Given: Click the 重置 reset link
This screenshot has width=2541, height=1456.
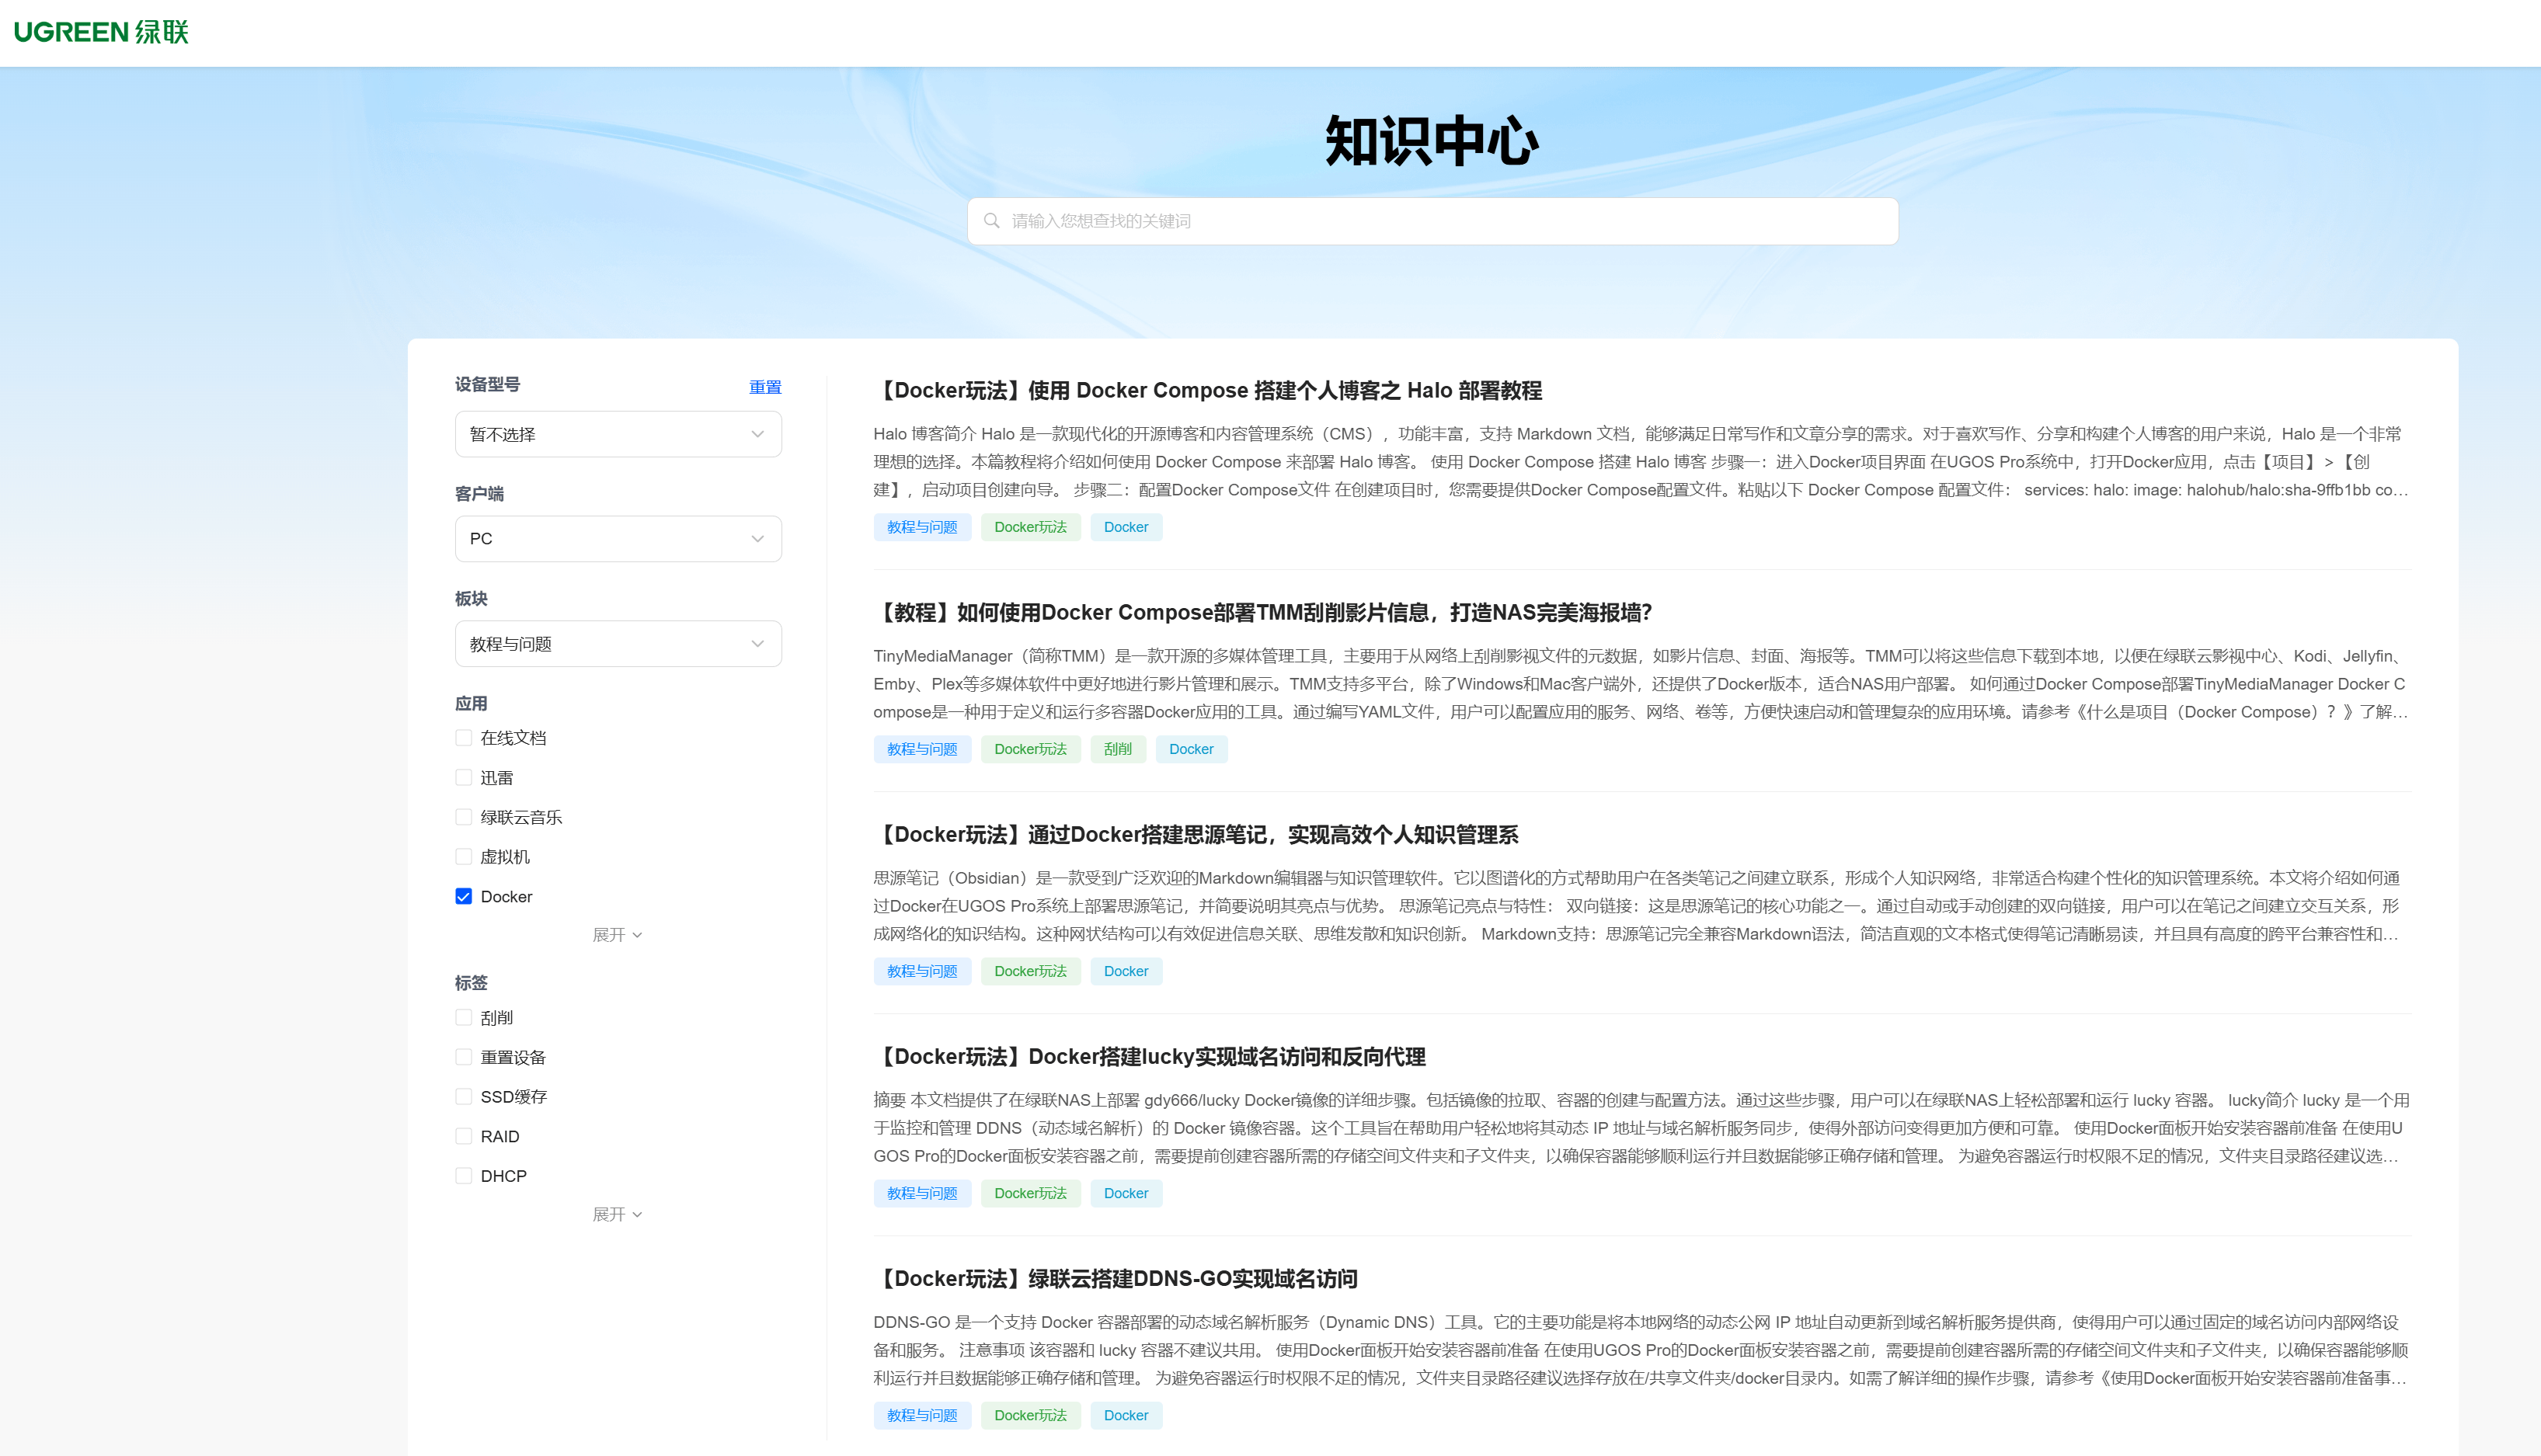Looking at the screenshot, I should (765, 386).
